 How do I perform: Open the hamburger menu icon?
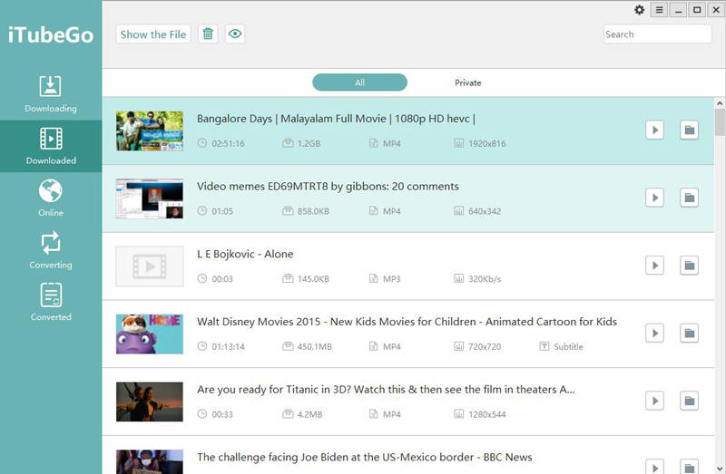coord(660,10)
